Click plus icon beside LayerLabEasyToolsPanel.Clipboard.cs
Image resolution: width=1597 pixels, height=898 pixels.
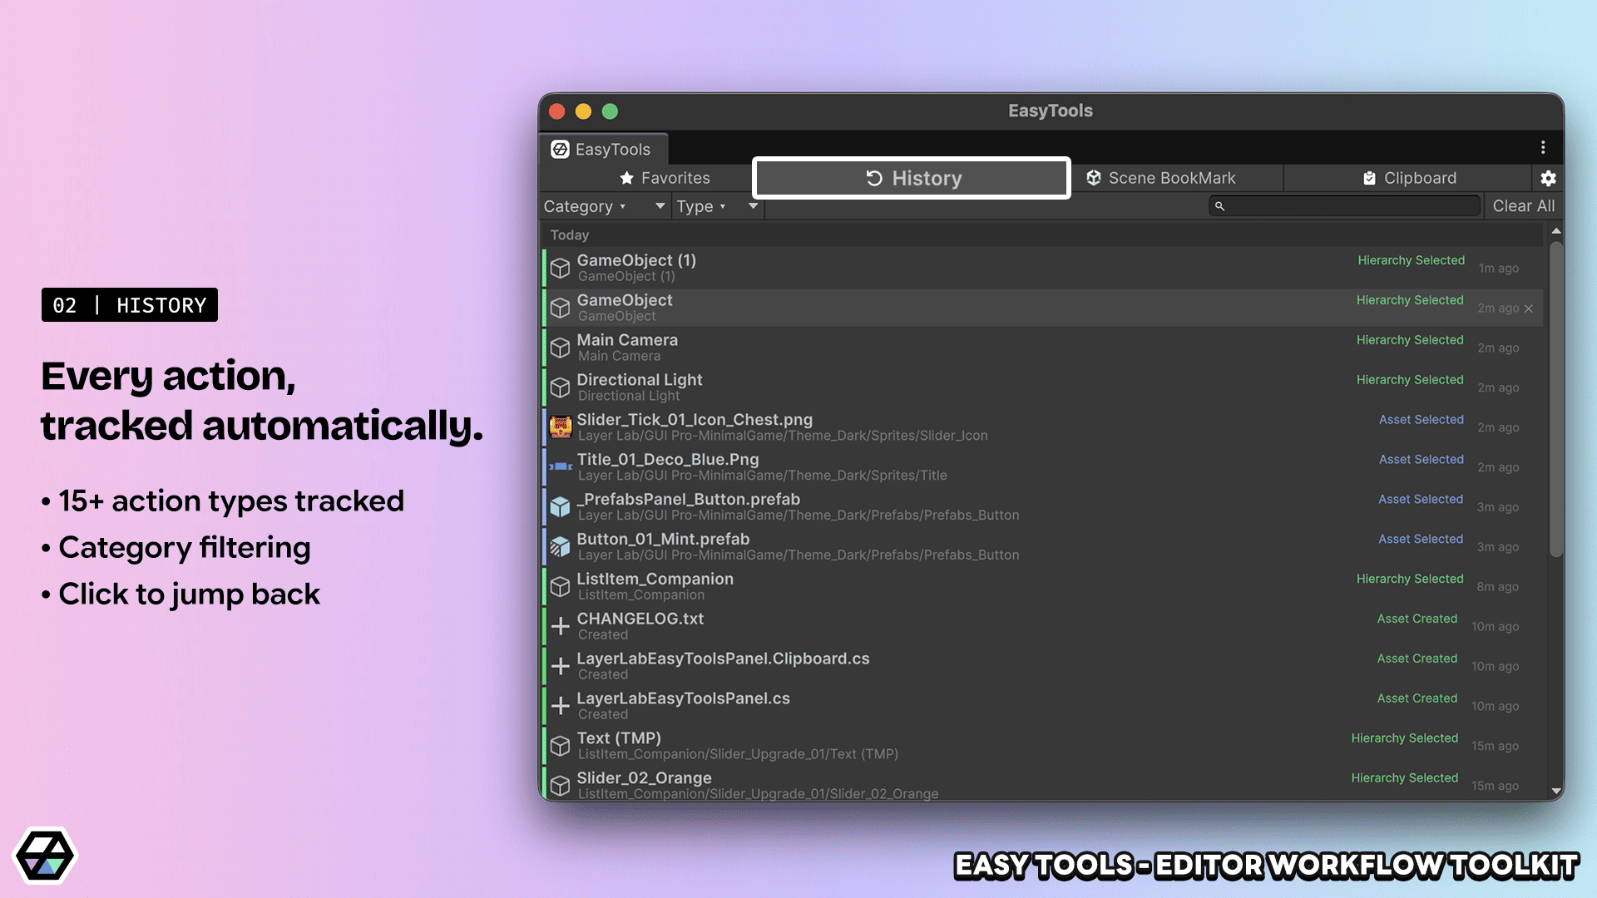(561, 666)
